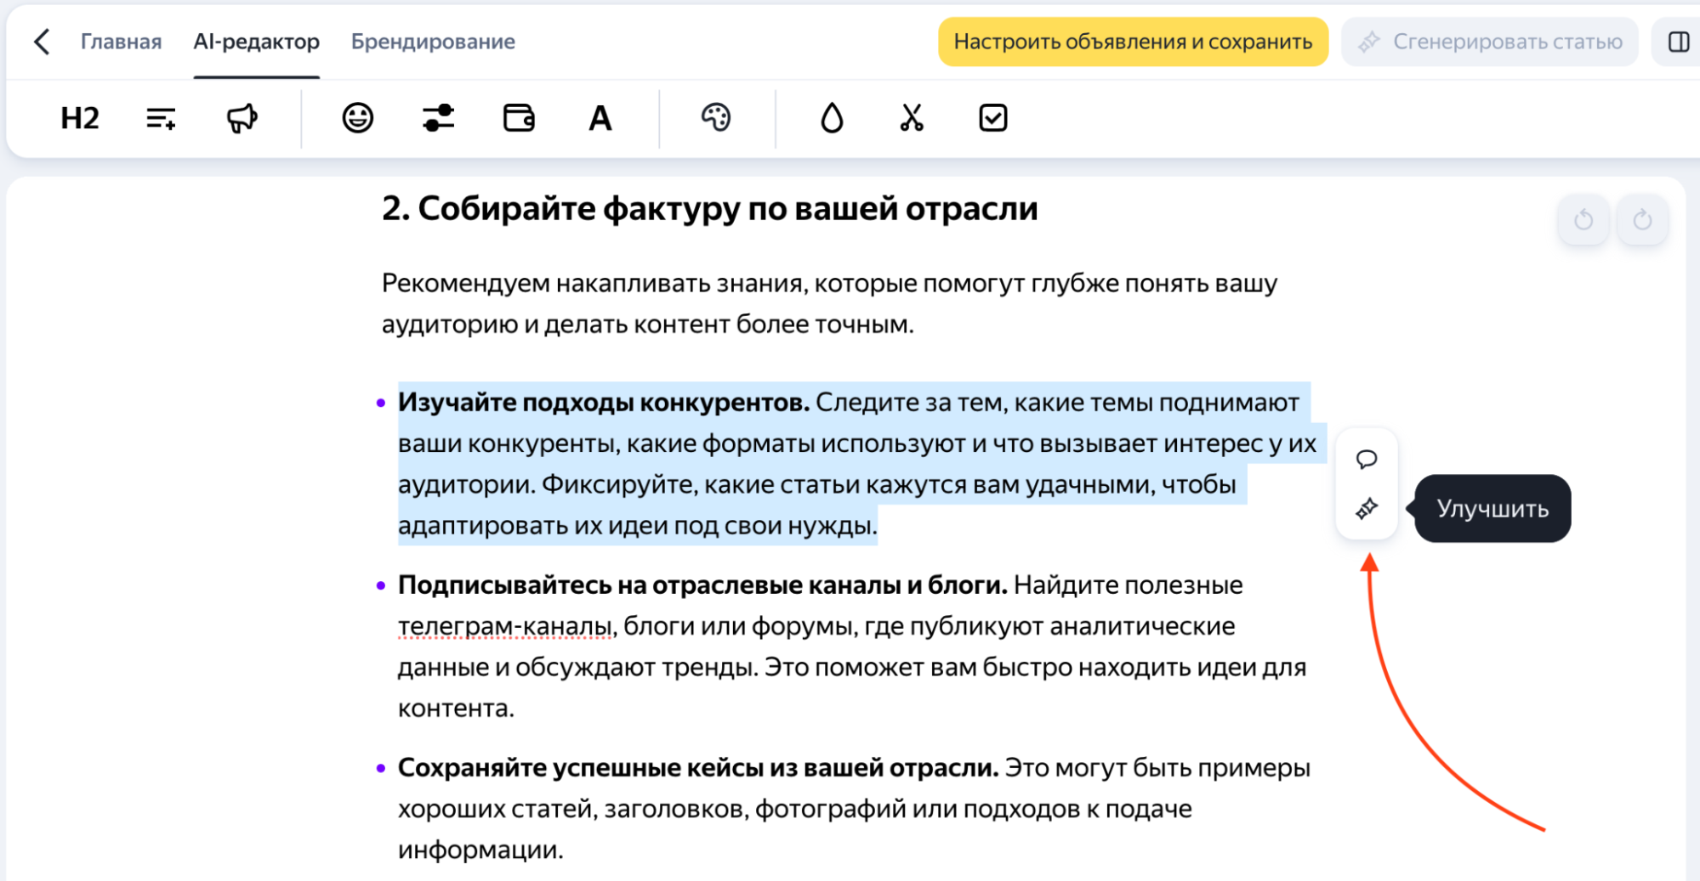
Task: Click the water drop icon
Action: click(x=832, y=118)
